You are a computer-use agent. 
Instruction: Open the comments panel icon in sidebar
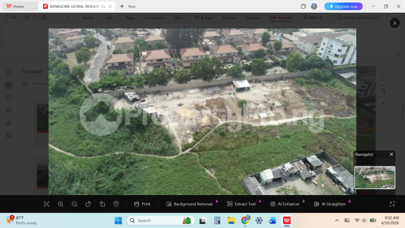coord(9,98)
